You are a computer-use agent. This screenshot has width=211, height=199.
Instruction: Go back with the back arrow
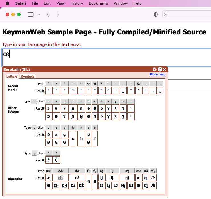coord(48,15)
